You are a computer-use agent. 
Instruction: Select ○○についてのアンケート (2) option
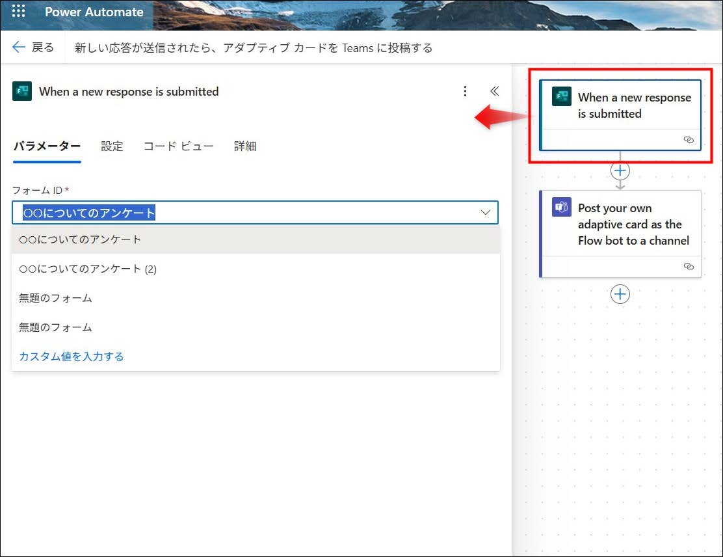click(256, 269)
